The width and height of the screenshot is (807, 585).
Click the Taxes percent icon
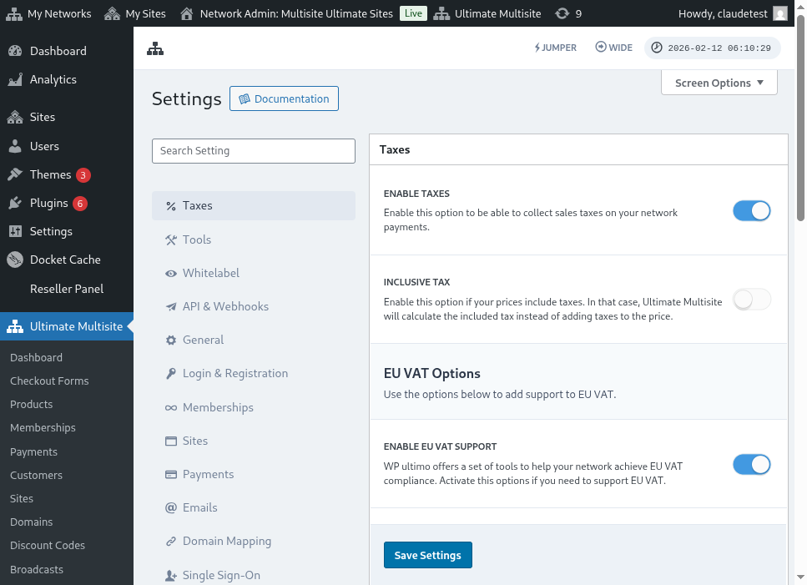171,206
